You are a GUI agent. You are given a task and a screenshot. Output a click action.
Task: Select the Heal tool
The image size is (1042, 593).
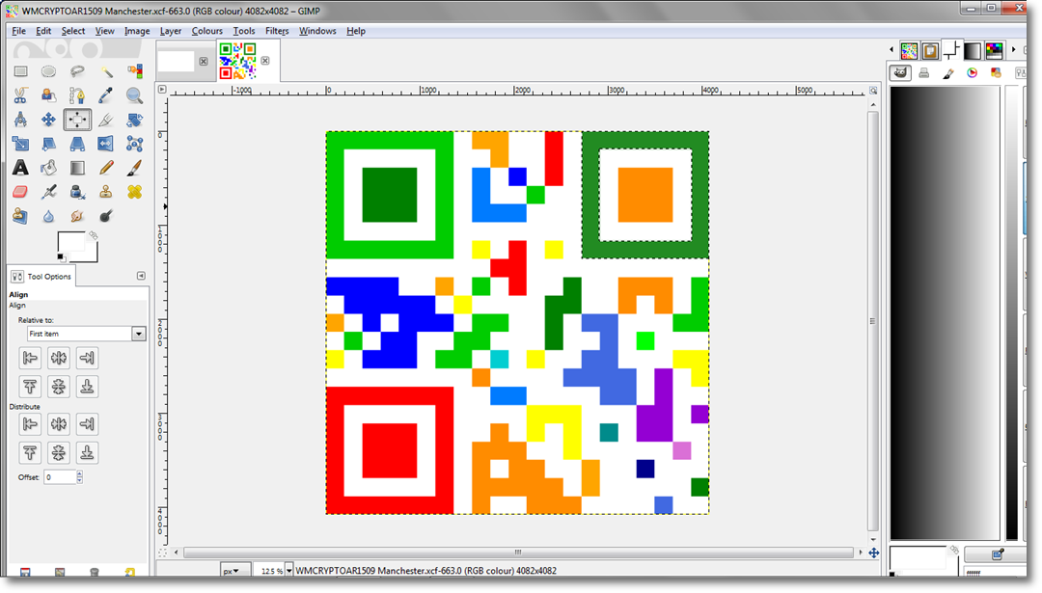(x=135, y=192)
